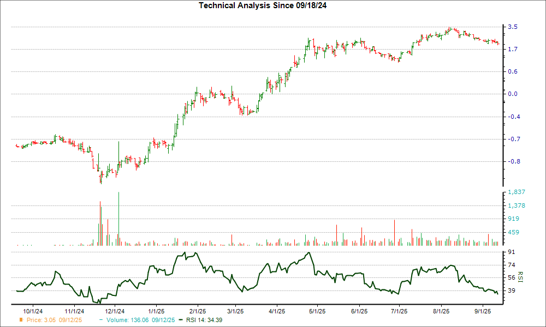Image resolution: width=546 pixels, height=327 pixels.
Task: Select the 0.0 price axis label
Action: pyautogui.click(x=513, y=94)
